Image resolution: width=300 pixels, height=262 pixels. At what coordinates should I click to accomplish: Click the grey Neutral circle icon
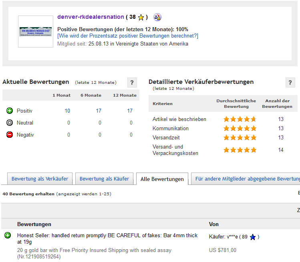pyautogui.click(x=10, y=123)
